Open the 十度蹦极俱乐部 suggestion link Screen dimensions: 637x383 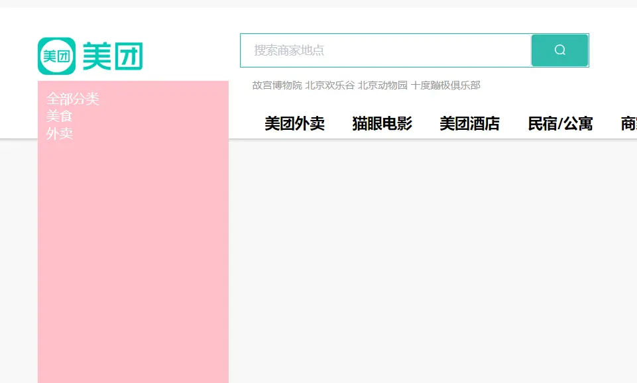445,85
